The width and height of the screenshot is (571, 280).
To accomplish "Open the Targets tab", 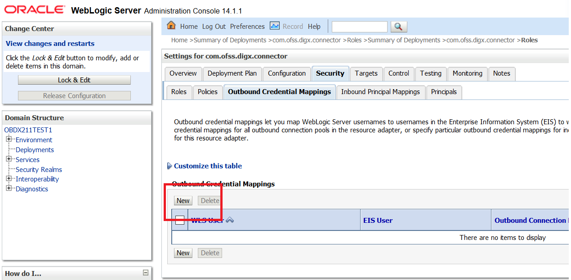I will (366, 73).
